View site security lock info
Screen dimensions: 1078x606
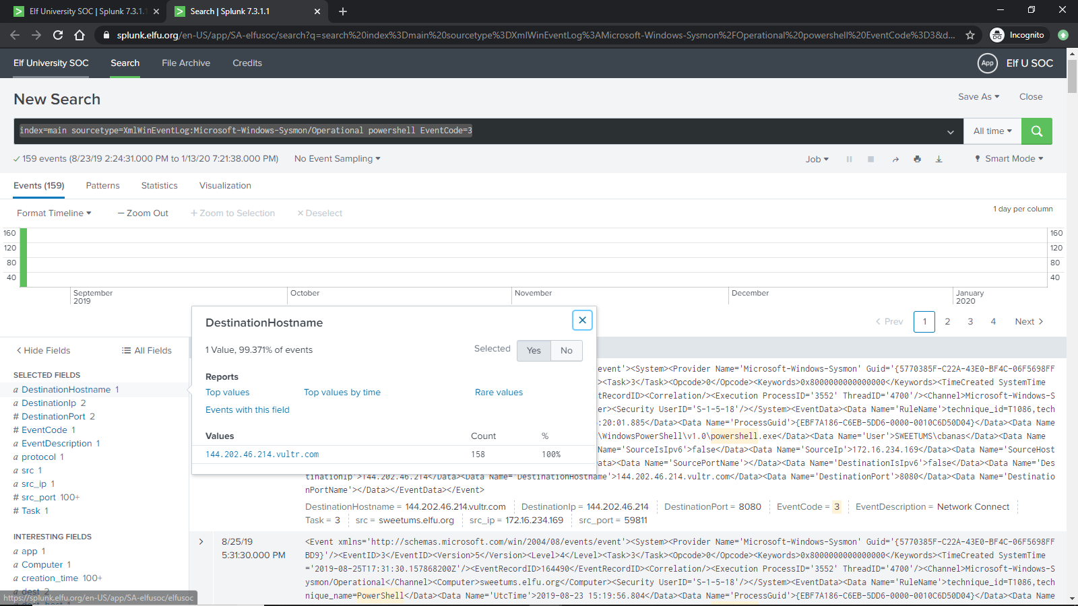(x=106, y=35)
